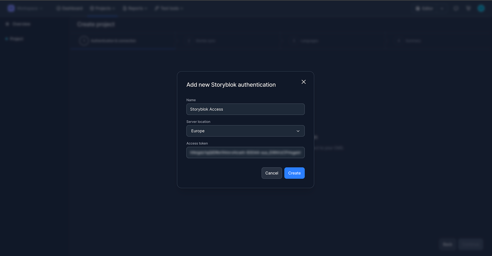Click the Dashboard icon in top navigation

tap(59, 9)
